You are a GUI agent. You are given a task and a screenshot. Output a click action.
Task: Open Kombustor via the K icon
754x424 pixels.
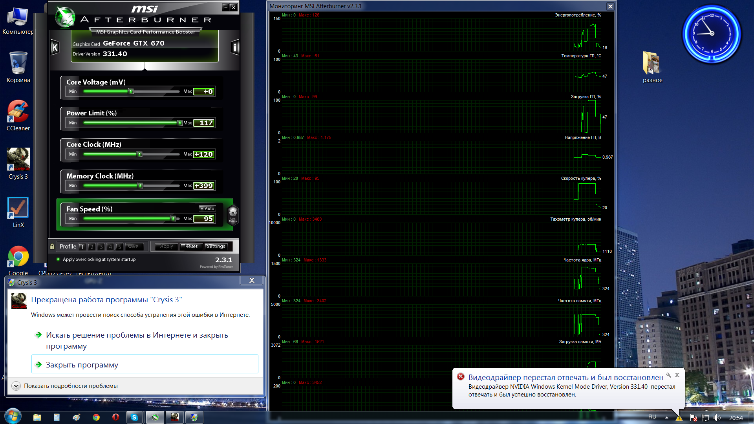click(55, 48)
